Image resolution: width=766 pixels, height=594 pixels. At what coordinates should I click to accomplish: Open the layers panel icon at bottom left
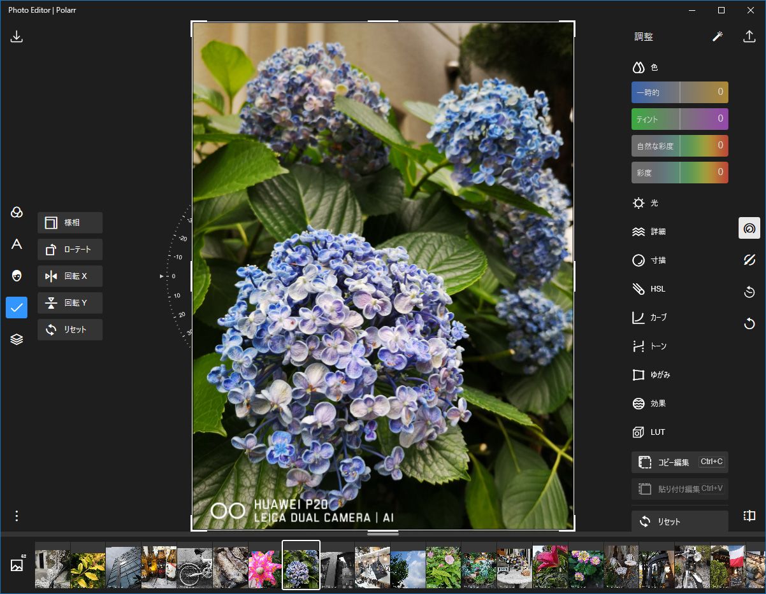click(17, 339)
